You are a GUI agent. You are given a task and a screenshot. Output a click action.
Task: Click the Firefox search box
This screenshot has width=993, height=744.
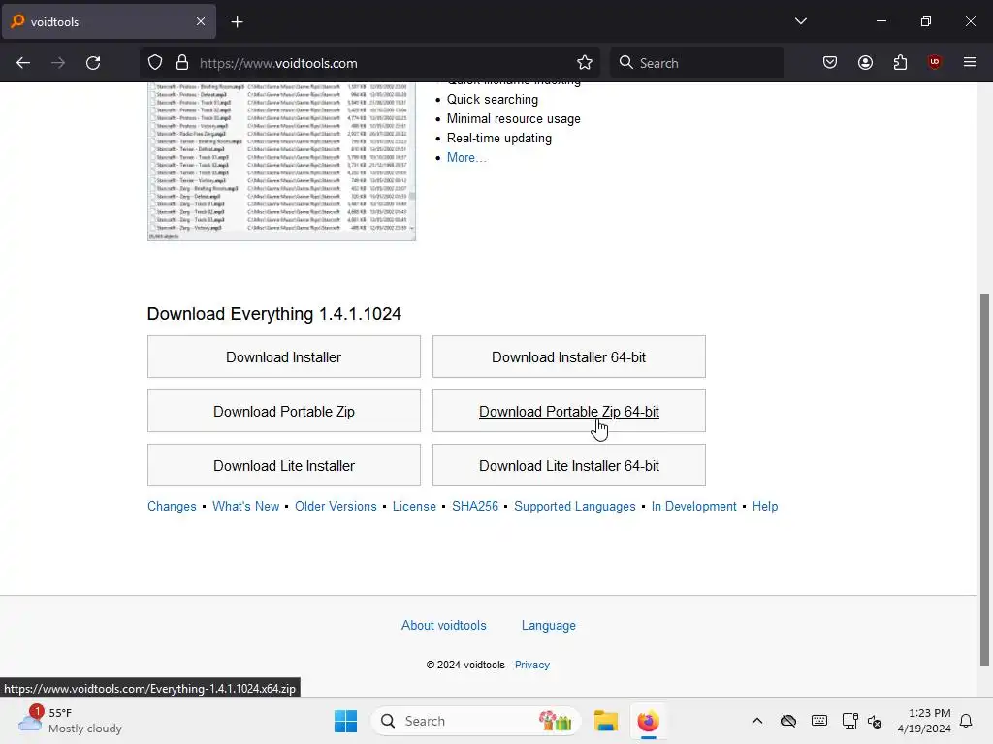(696, 63)
